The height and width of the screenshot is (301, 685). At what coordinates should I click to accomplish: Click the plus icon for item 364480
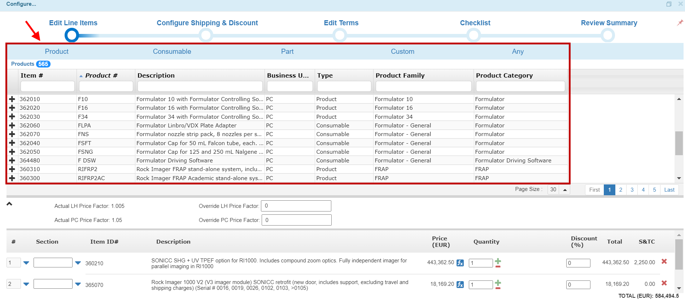[x=12, y=160]
